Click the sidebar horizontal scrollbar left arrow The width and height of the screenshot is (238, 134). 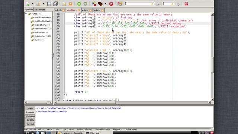[26, 102]
